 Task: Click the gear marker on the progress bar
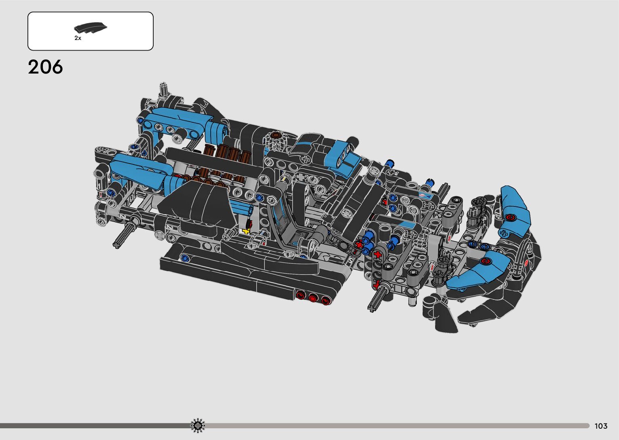tap(198, 425)
